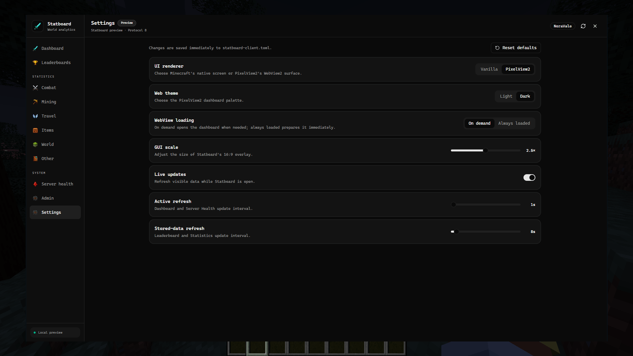Click the Stored-data refresh value 8s
Viewport: 633px width, 356px height.
533,232
